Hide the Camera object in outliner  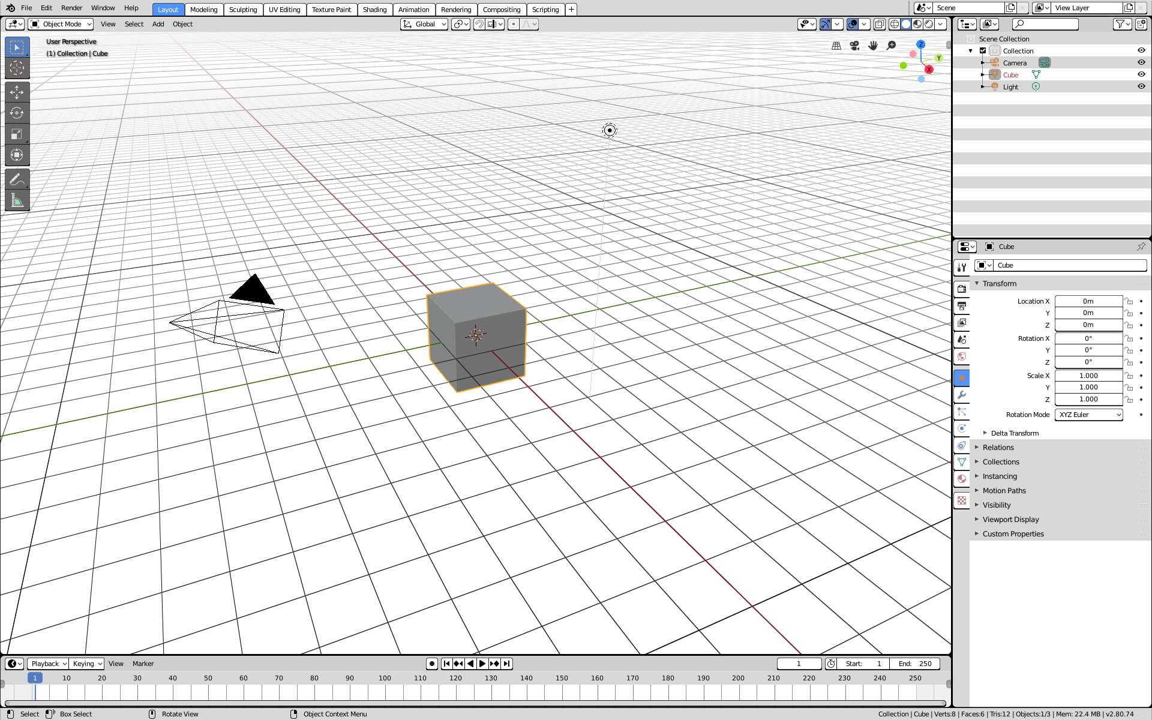click(x=1141, y=62)
